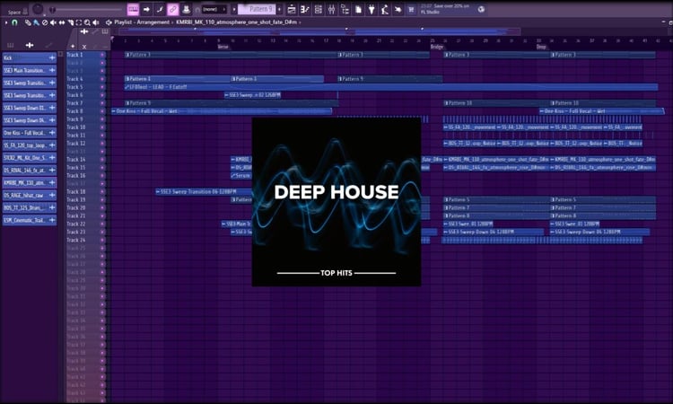Jump to the Bridge timeline marker
Viewport: 673px width, 404px height.
tap(436, 47)
